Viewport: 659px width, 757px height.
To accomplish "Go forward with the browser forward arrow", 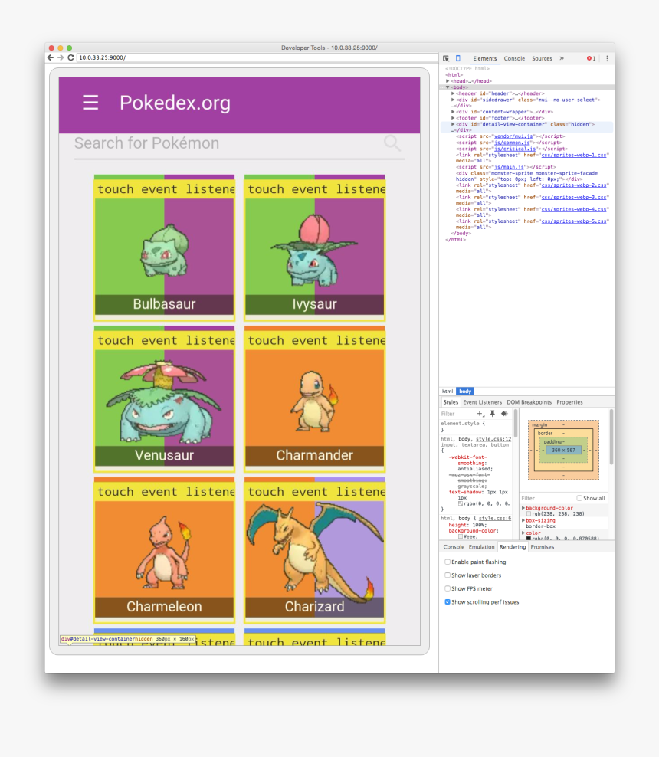I will [61, 57].
